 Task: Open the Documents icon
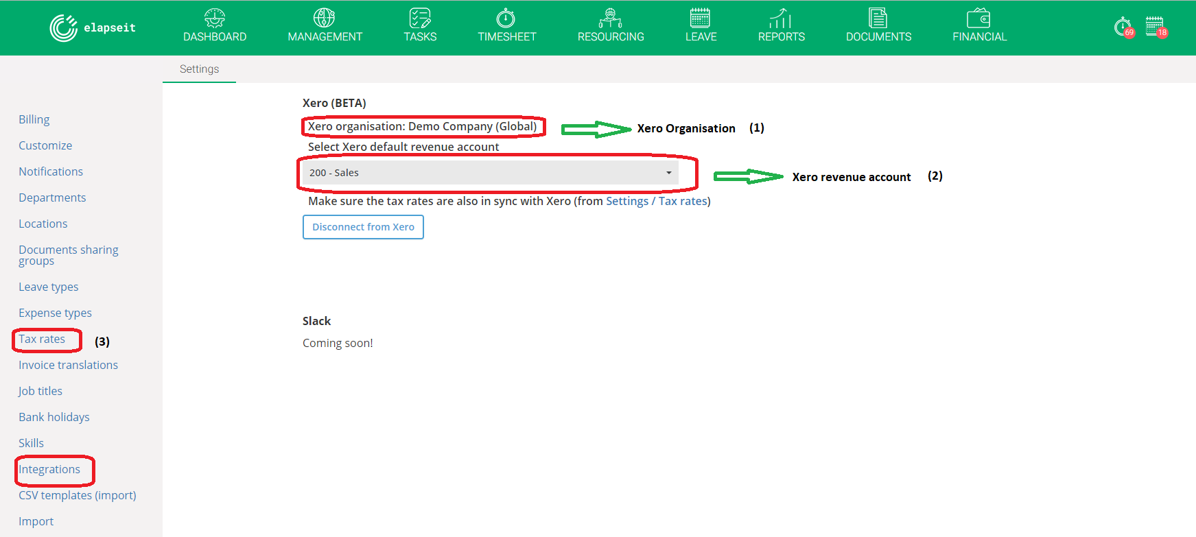(x=878, y=18)
